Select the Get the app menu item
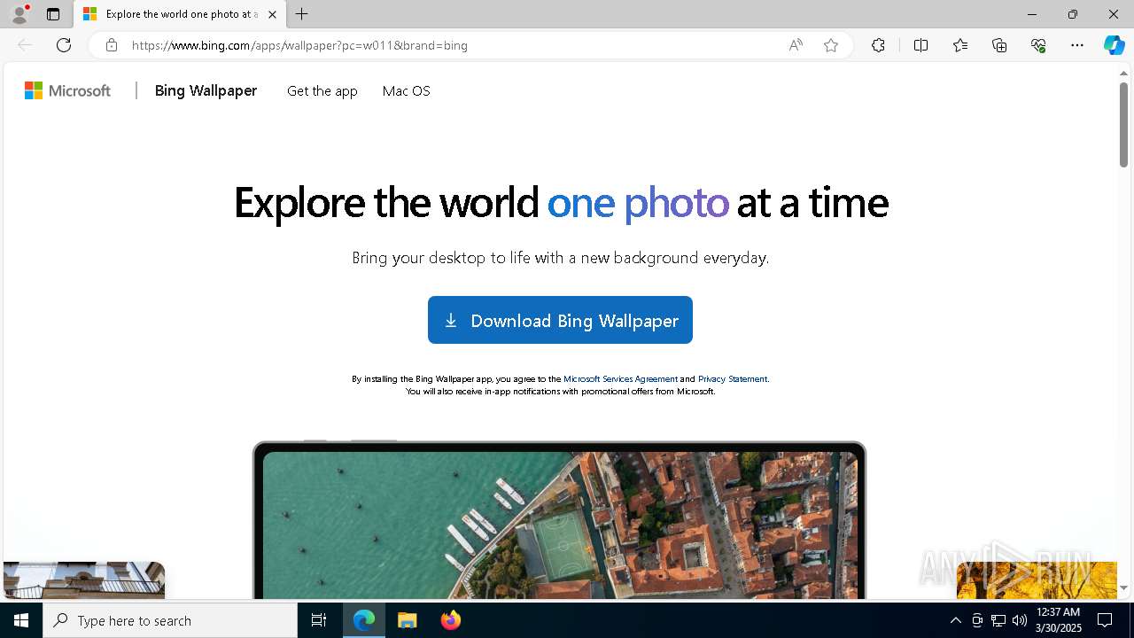The image size is (1134, 638). pos(322,90)
